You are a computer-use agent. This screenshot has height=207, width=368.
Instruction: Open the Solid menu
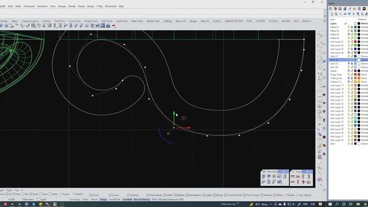(x=10, y=6)
